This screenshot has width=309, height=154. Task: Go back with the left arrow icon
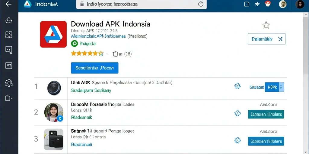pos(8,4)
